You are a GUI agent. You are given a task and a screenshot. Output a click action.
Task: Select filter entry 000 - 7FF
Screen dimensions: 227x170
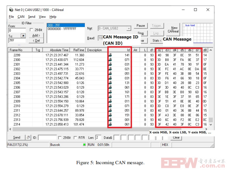66,25
